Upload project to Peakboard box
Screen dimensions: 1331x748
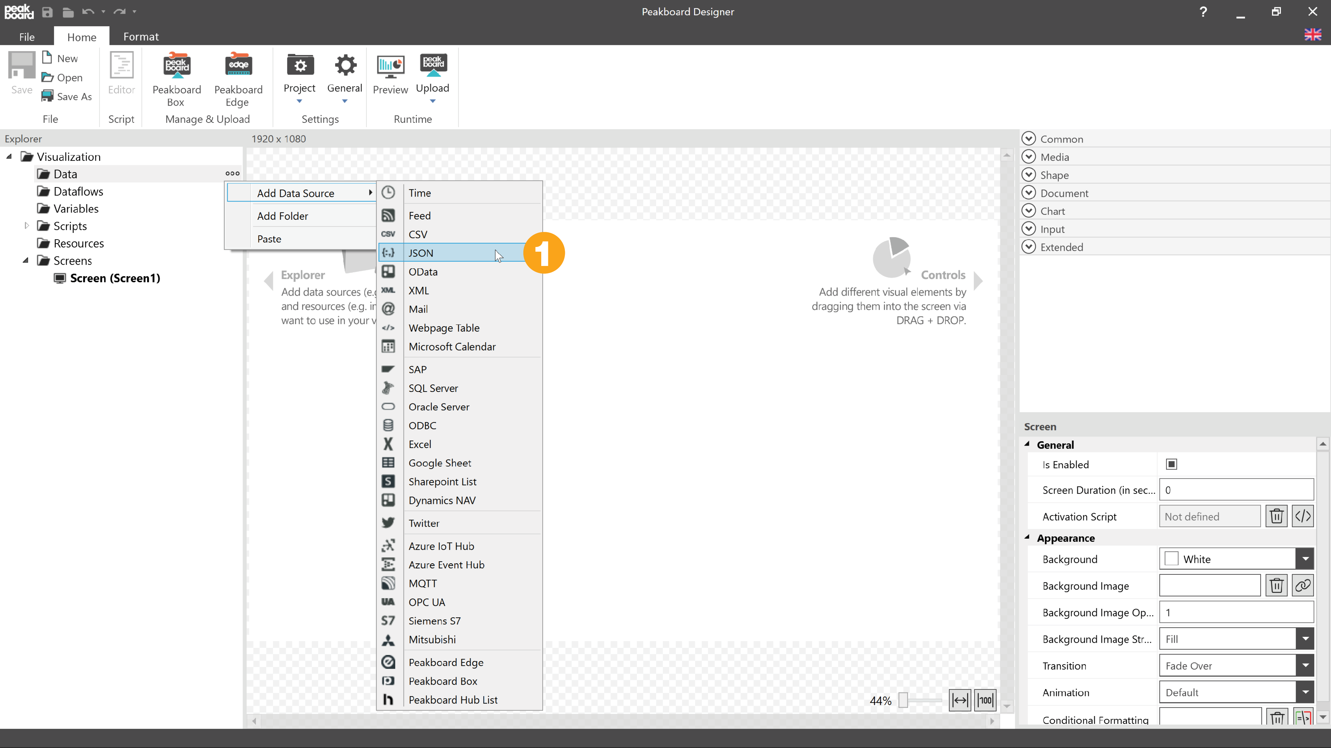(x=433, y=78)
